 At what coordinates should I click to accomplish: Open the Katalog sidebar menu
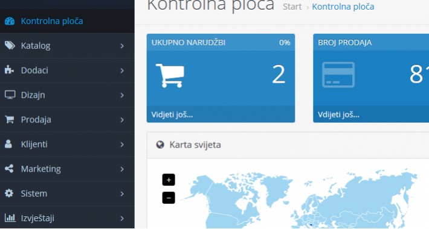tap(67, 46)
